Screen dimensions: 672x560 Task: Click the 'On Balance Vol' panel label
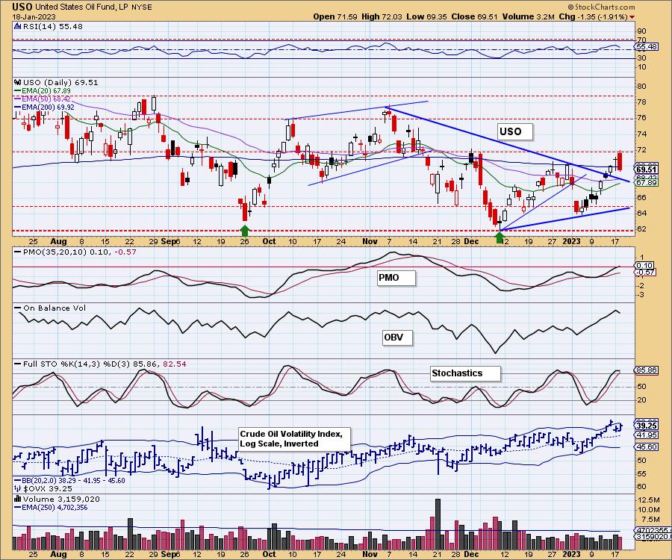[50, 308]
